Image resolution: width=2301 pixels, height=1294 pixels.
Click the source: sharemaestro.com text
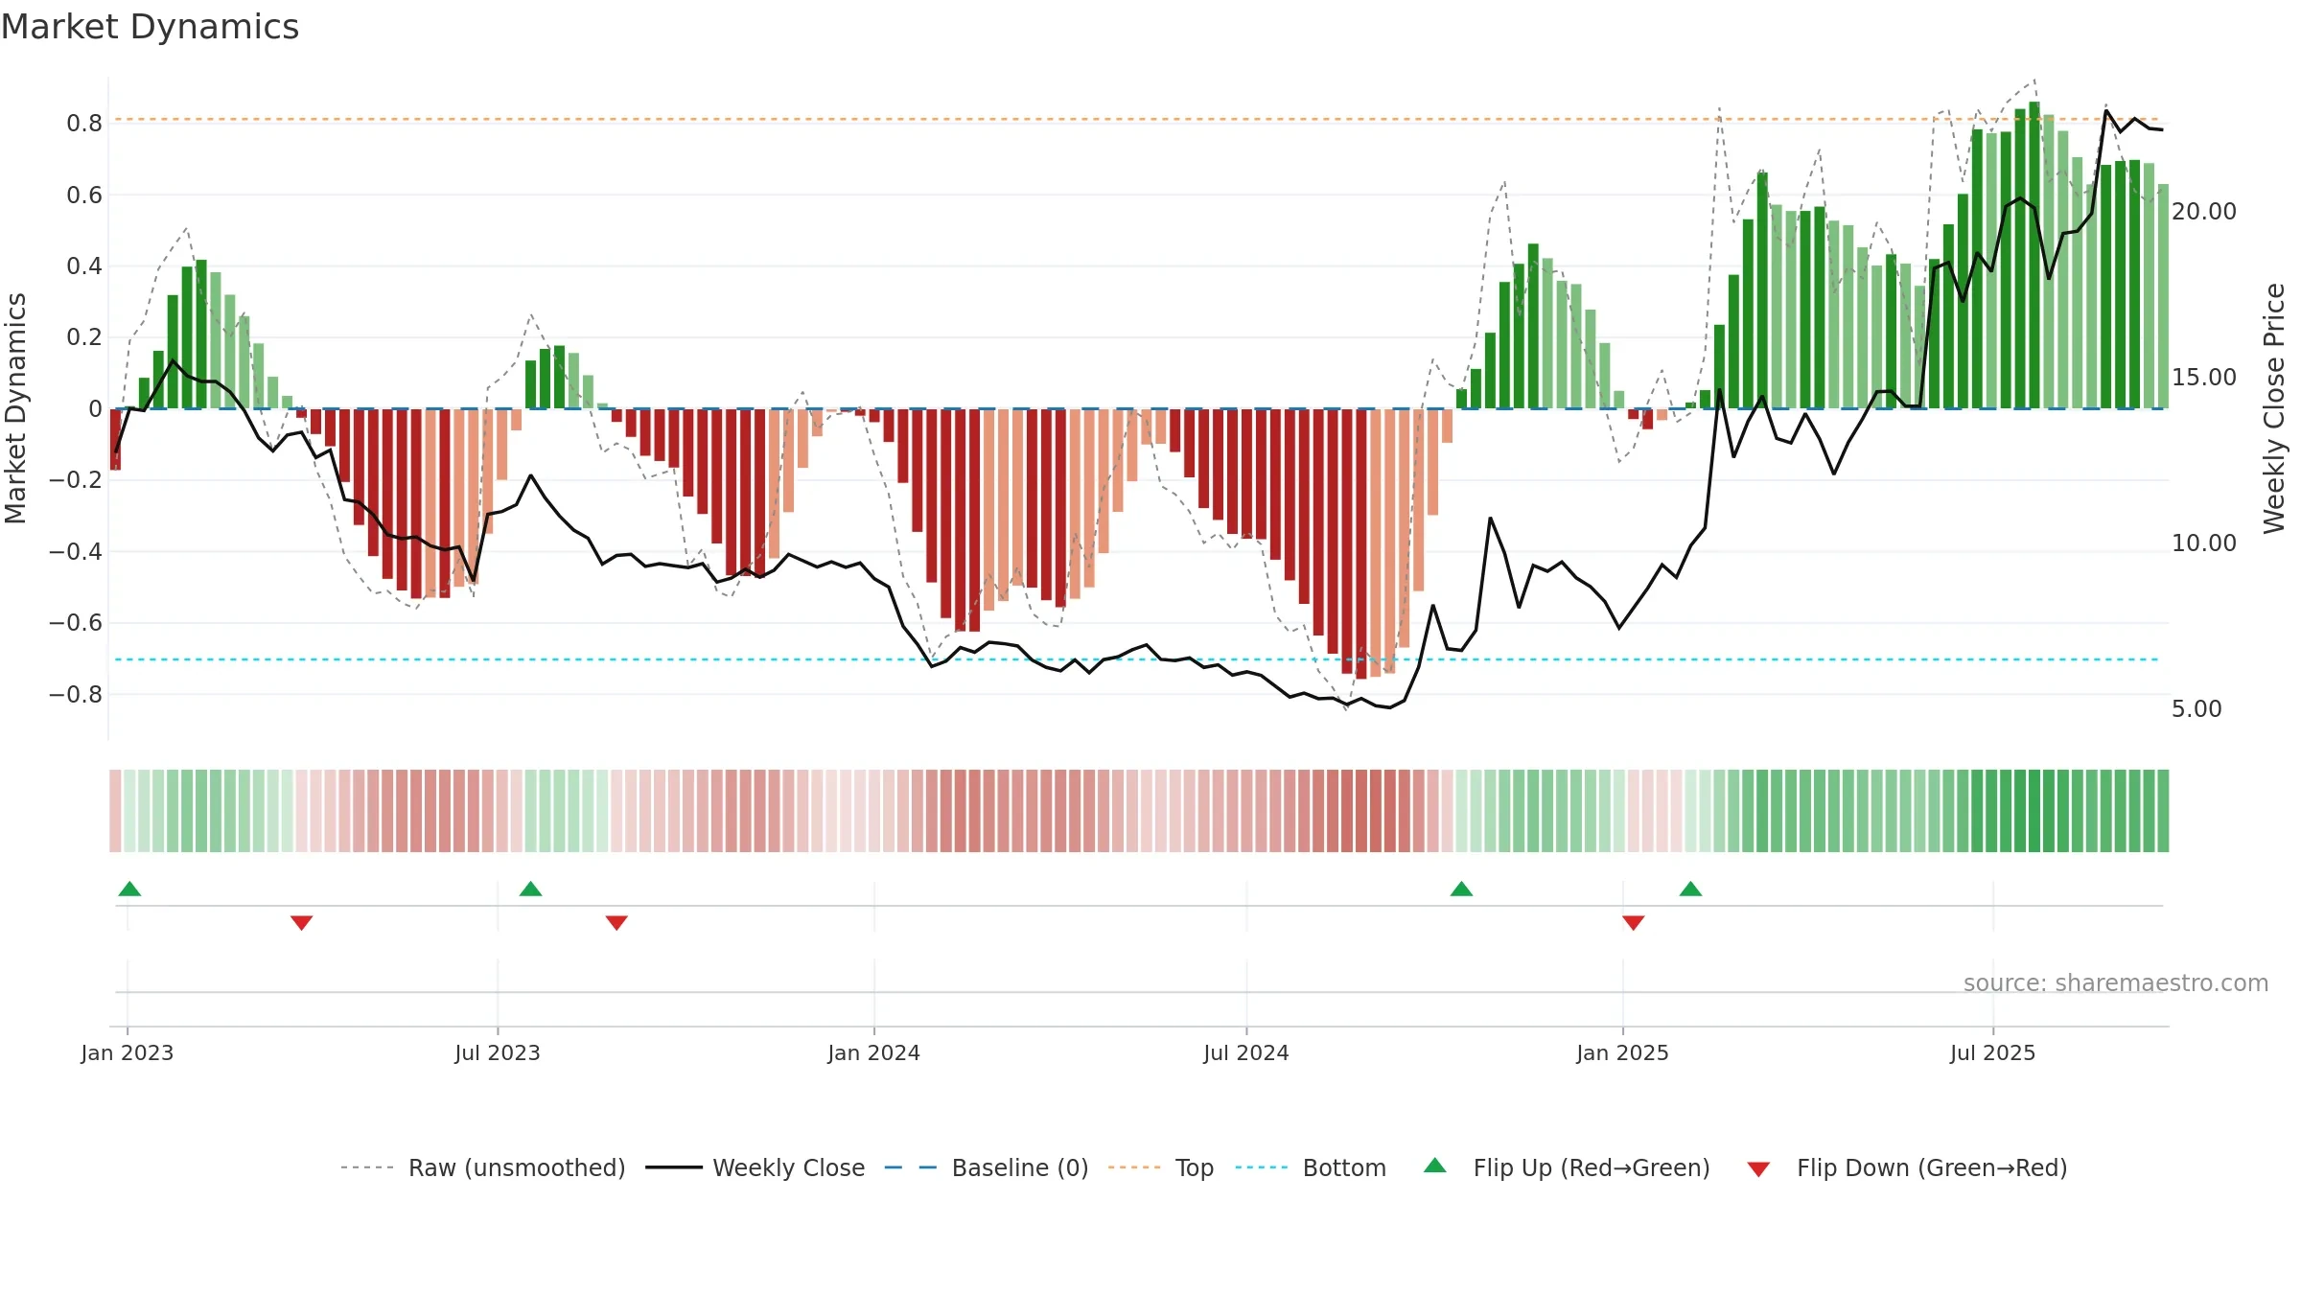(2116, 983)
